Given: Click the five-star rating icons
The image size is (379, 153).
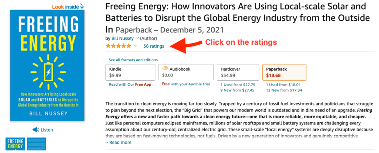Looking at the screenshot, I should (118, 46).
